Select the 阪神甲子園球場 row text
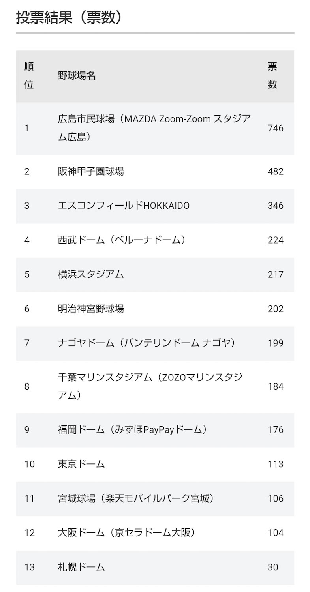This screenshot has width=310, height=592. point(91,171)
